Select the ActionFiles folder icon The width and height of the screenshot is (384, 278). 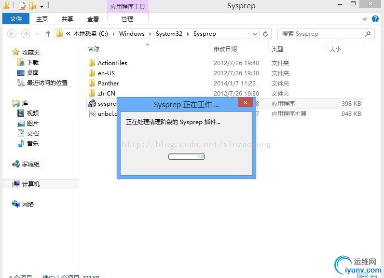pyautogui.click(x=92, y=63)
